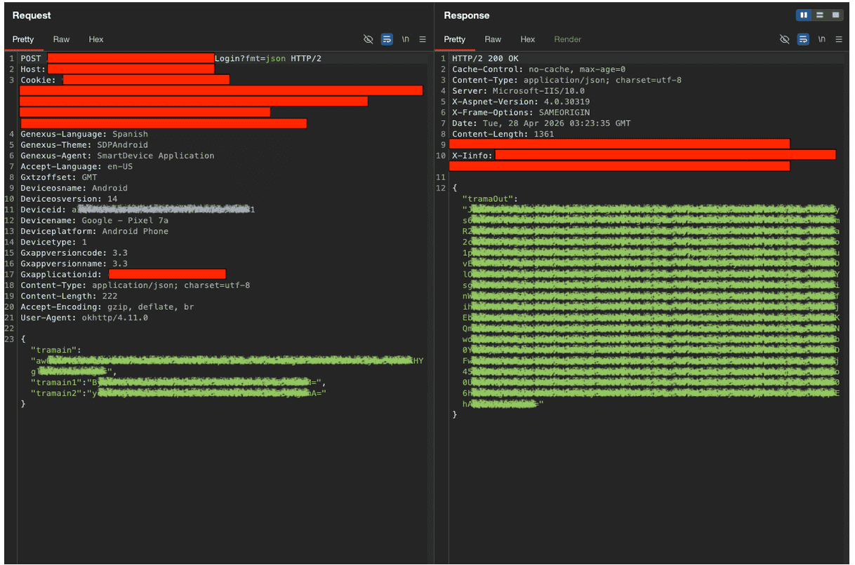The width and height of the screenshot is (855, 565).
Task: Click 'Devicetype: 1' header
Action: pos(54,242)
